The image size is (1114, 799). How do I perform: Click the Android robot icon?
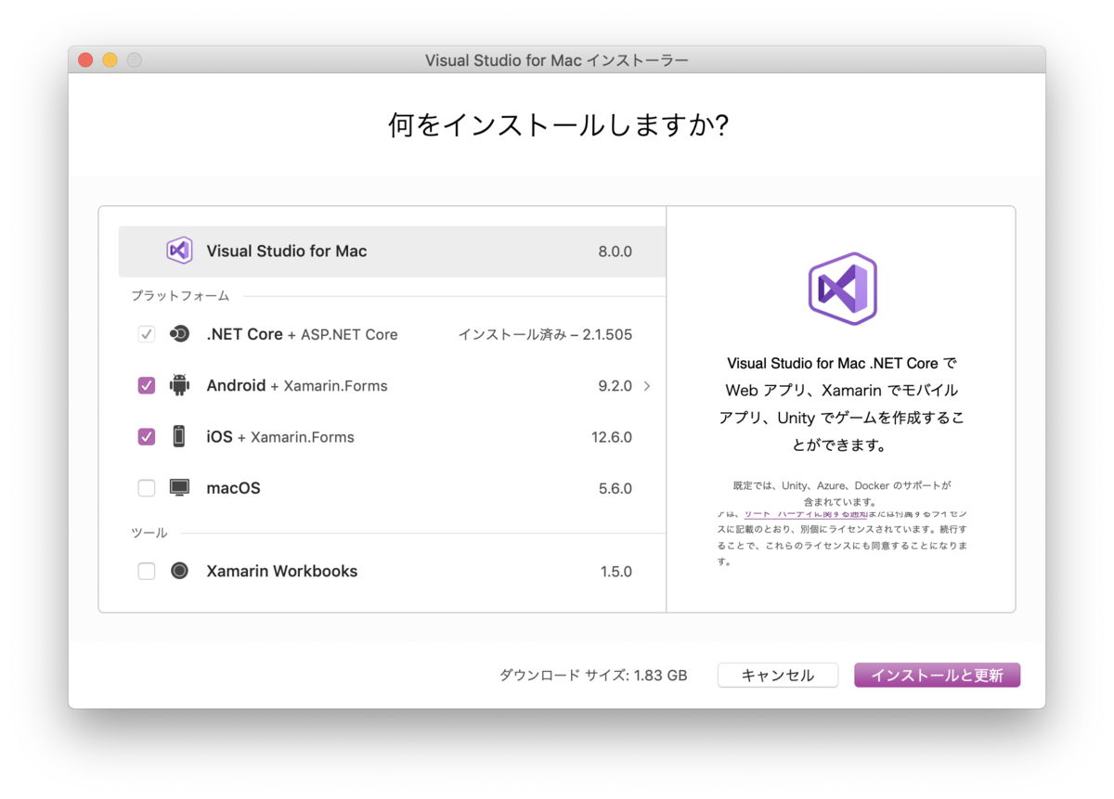pyautogui.click(x=178, y=385)
